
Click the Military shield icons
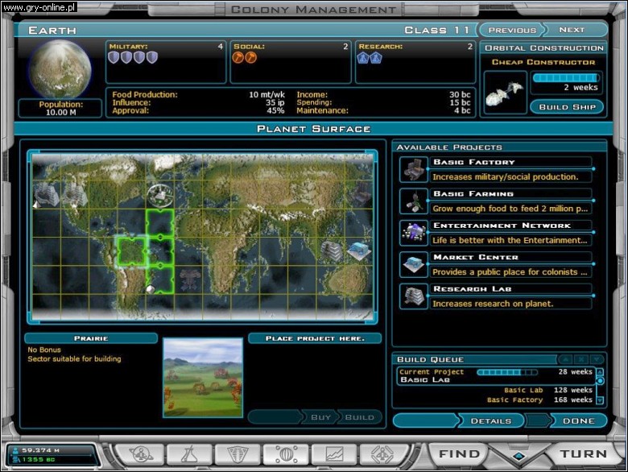click(x=133, y=58)
